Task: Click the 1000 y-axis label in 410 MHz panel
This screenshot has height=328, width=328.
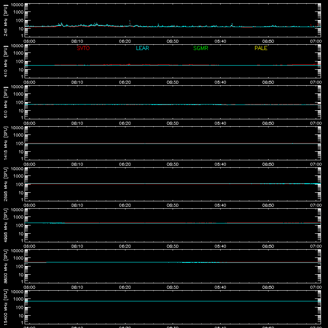Action: tap(18, 53)
